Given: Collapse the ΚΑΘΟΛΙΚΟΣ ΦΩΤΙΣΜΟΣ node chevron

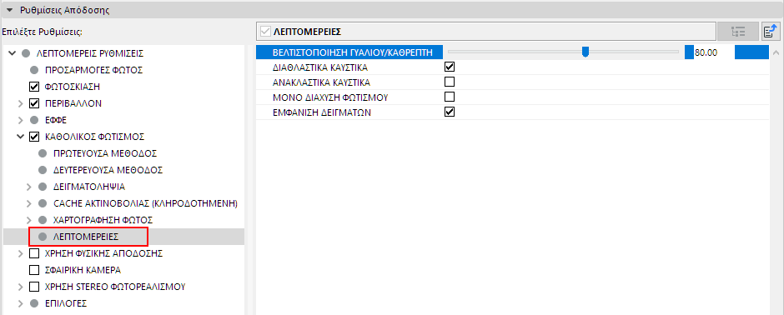Looking at the screenshot, I should (x=21, y=137).
